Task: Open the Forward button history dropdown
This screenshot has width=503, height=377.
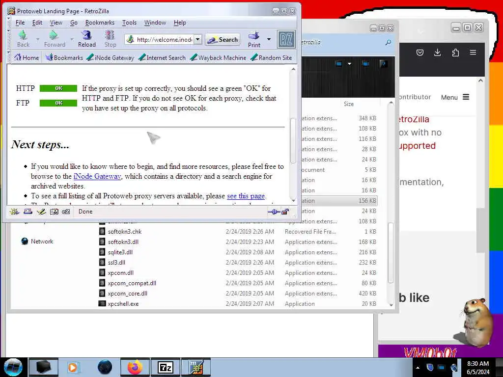Action: coord(72,39)
